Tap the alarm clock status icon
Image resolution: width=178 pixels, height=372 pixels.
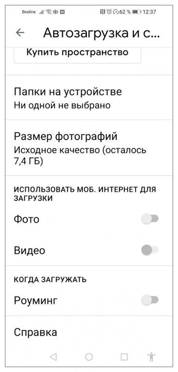tap(109, 12)
